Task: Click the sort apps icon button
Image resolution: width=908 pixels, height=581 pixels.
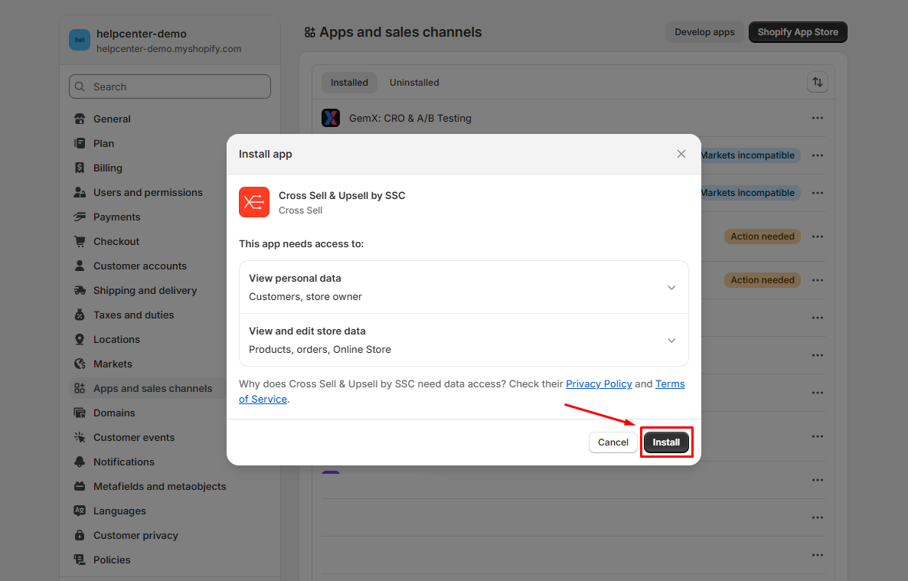Action: [818, 82]
